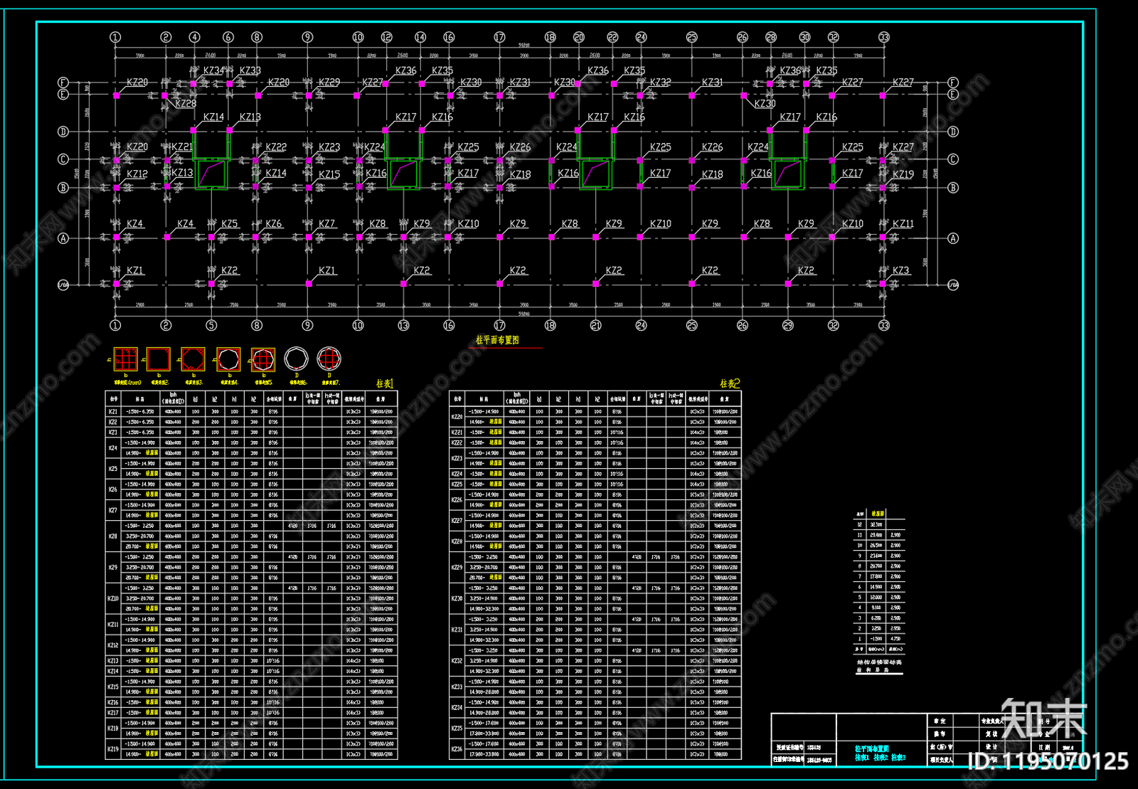The image size is (1138, 789).
Task: Select the KZ22 column label
Action: pos(276,147)
